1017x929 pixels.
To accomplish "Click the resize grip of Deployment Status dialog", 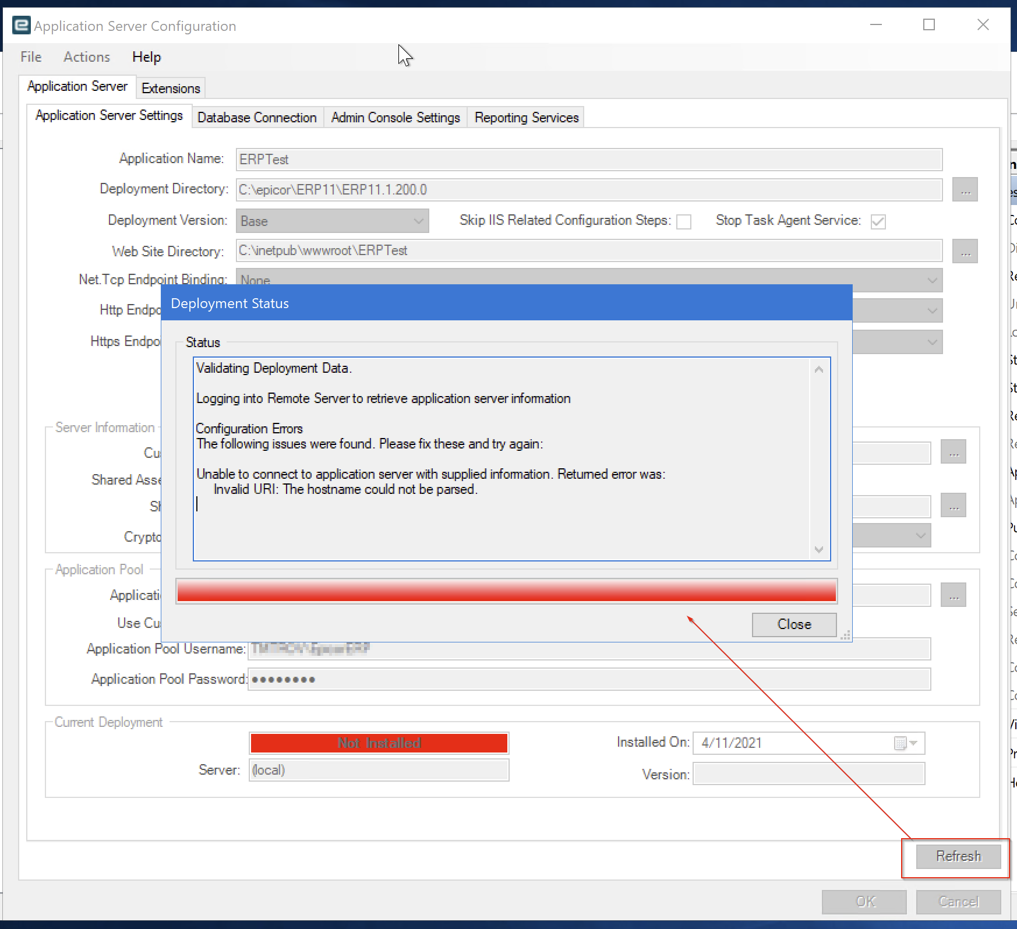I will [846, 635].
